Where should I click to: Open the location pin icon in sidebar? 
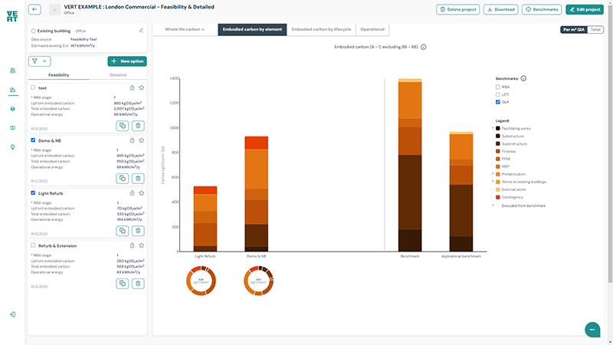13,147
